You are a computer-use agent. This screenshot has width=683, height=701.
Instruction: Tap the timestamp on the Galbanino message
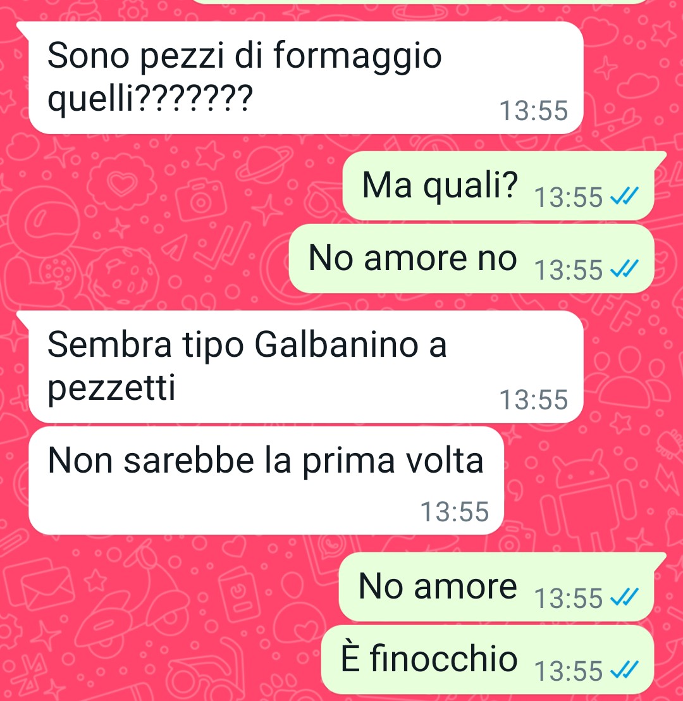coord(534,399)
